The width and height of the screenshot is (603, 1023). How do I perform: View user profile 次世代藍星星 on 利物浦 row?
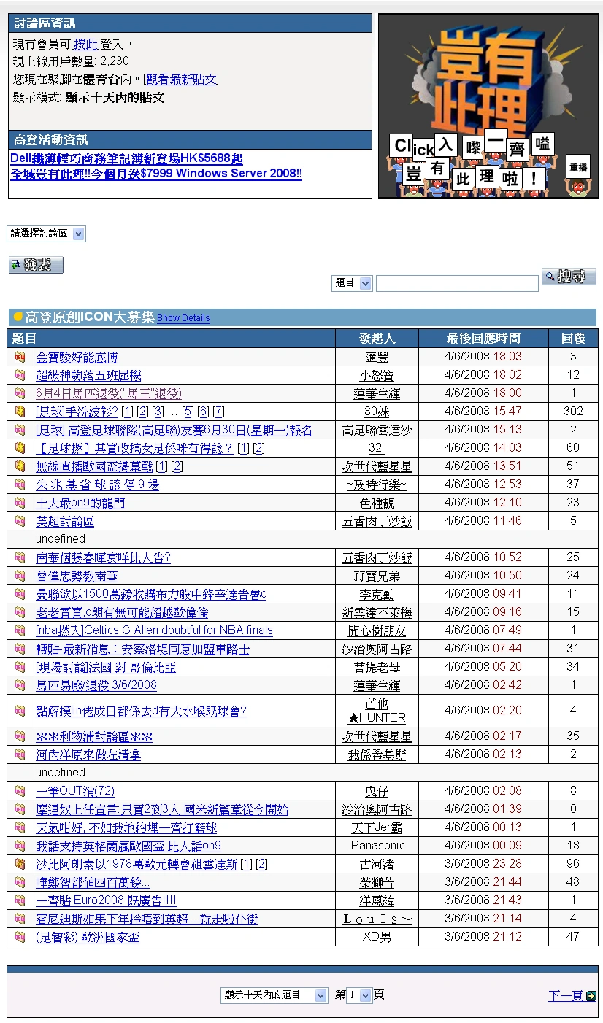(x=377, y=737)
